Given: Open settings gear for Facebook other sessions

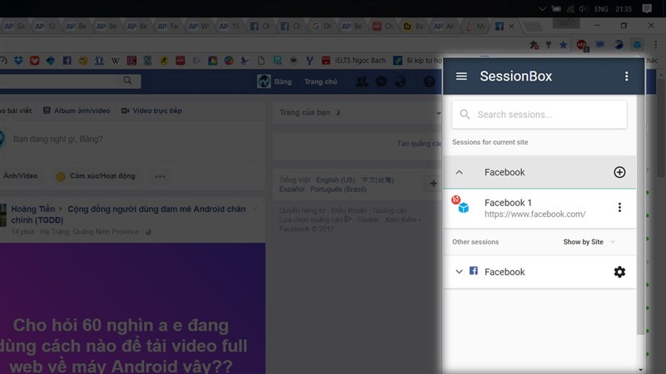Looking at the screenshot, I should point(619,272).
